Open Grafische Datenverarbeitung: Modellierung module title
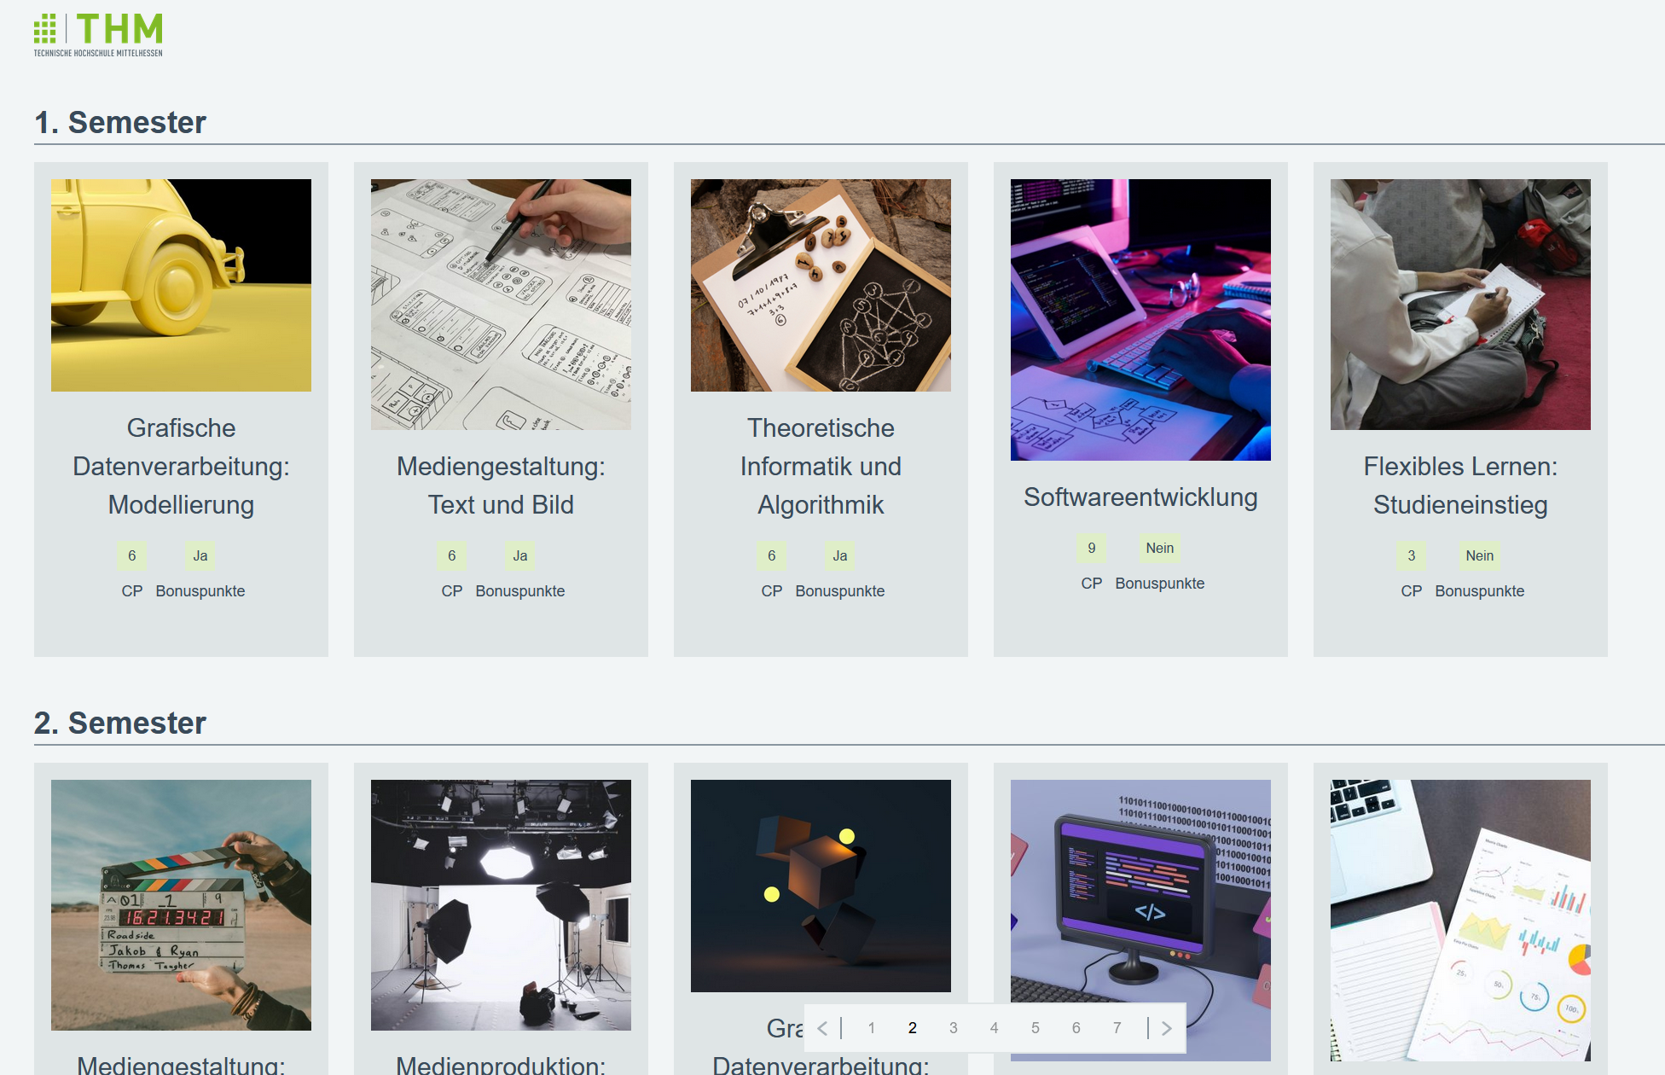The height and width of the screenshot is (1075, 1665). coord(181,466)
